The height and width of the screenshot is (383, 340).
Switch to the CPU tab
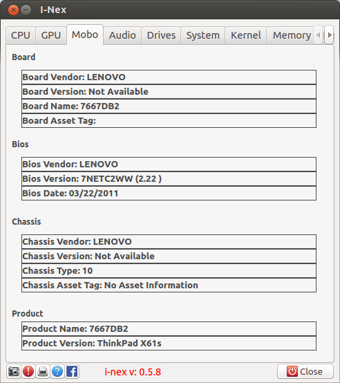pos(21,35)
